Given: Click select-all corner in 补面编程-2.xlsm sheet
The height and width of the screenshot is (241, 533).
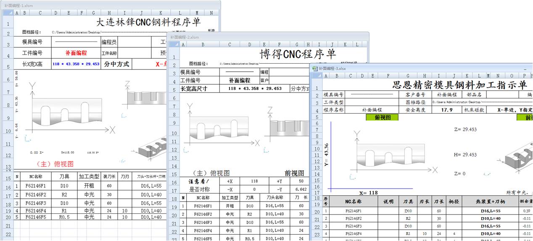Looking at the screenshot, I should pos(174,44).
